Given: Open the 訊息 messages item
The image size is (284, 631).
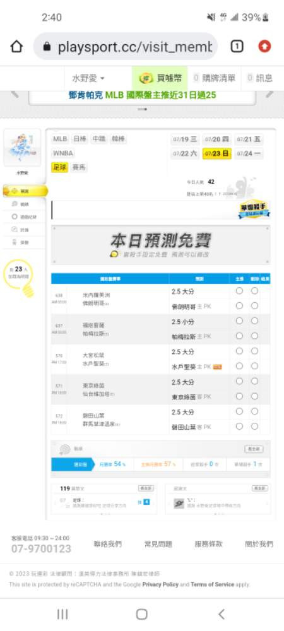Looking at the screenshot, I should (260, 78).
